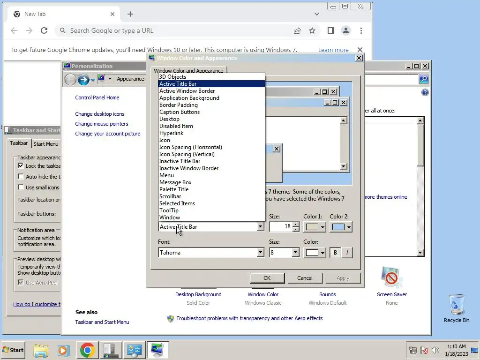This screenshot has height=360, width=480.
Task: Open the Screen Saver icon
Action: [x=391, y=277]
